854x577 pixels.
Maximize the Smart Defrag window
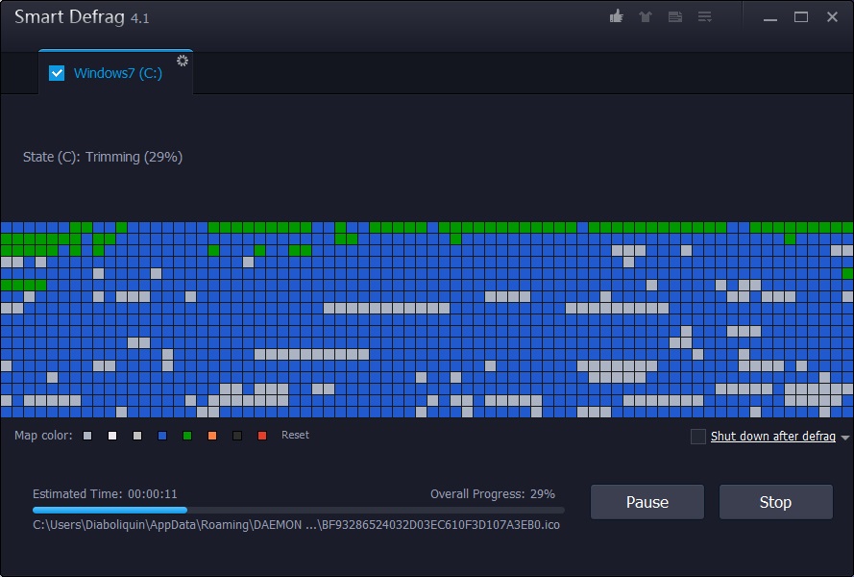pyautogui.click(x=800, y=17)
